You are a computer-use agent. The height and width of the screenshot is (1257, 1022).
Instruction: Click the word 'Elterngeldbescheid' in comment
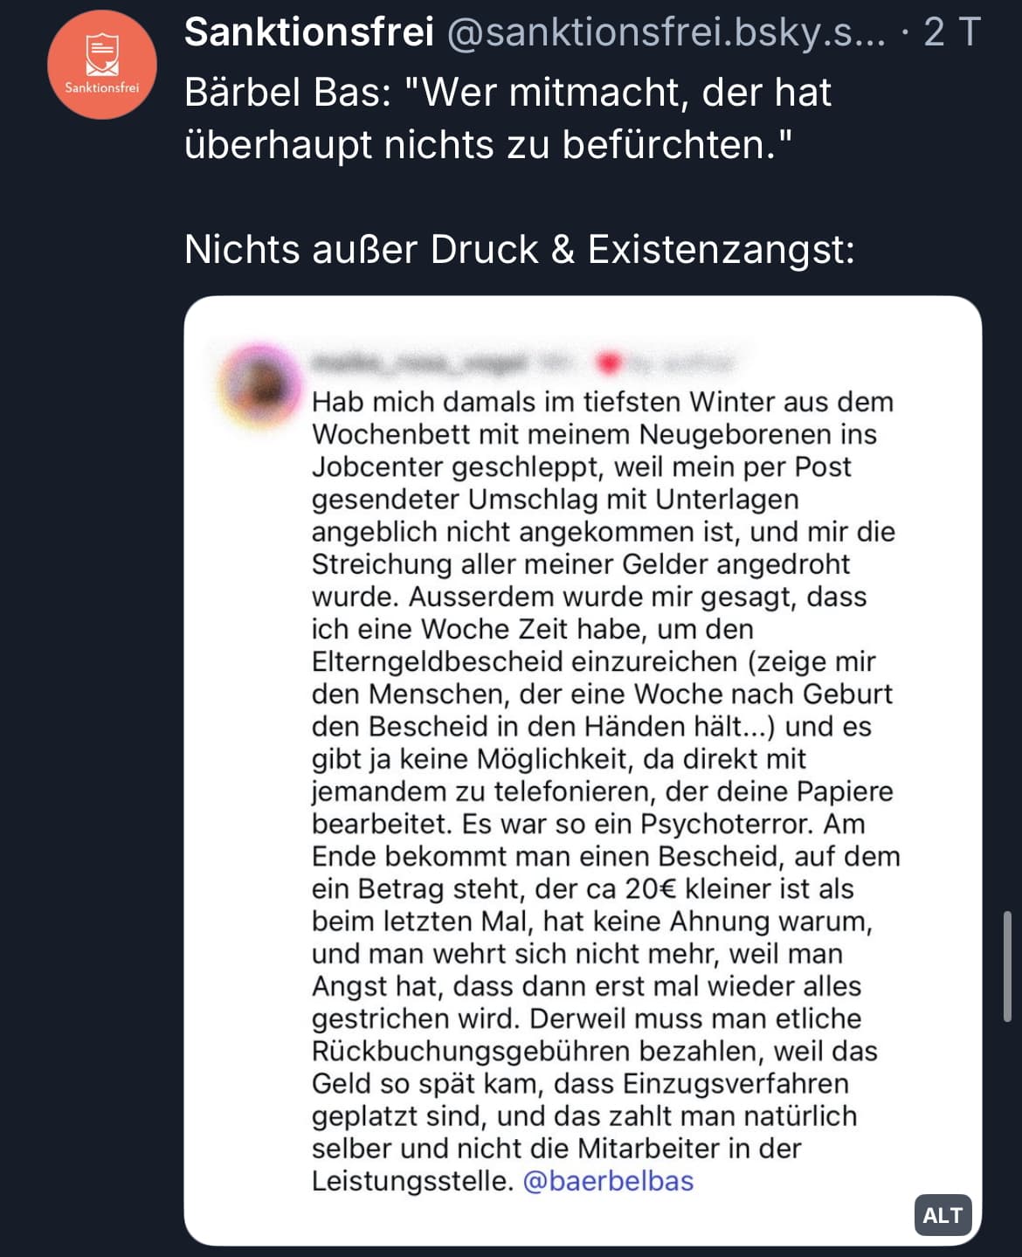(x=437, y=661)
